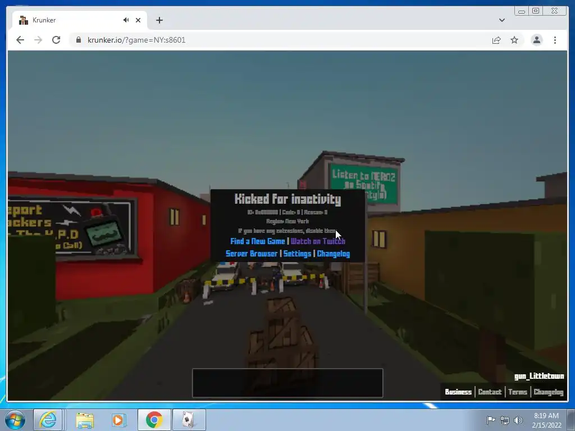
Task: Open Action Center flag tray icon
Action: [x=491, y=420]
